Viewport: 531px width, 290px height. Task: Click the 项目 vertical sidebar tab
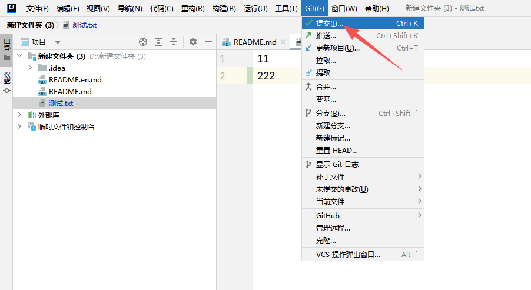point(6,49)
